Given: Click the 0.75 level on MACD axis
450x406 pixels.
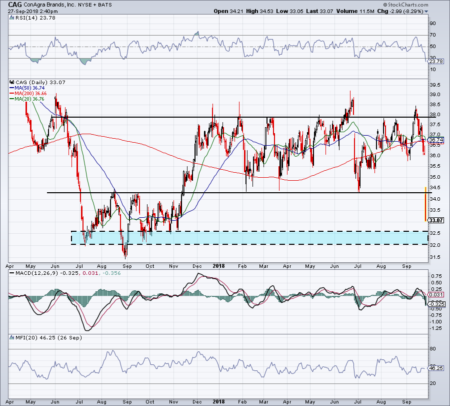Looking at the screenshot, I should (x=436, y=276).
